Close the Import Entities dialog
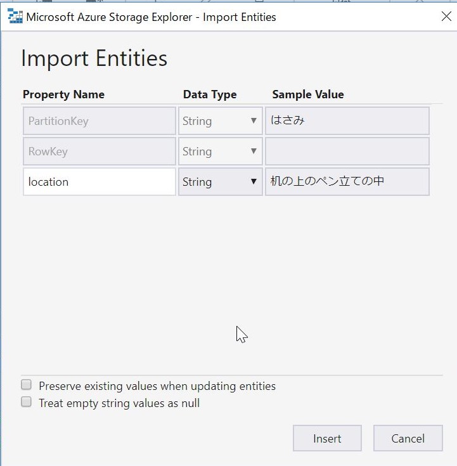The width and height of the screenshot is (457, 466). tap(446, 16)
